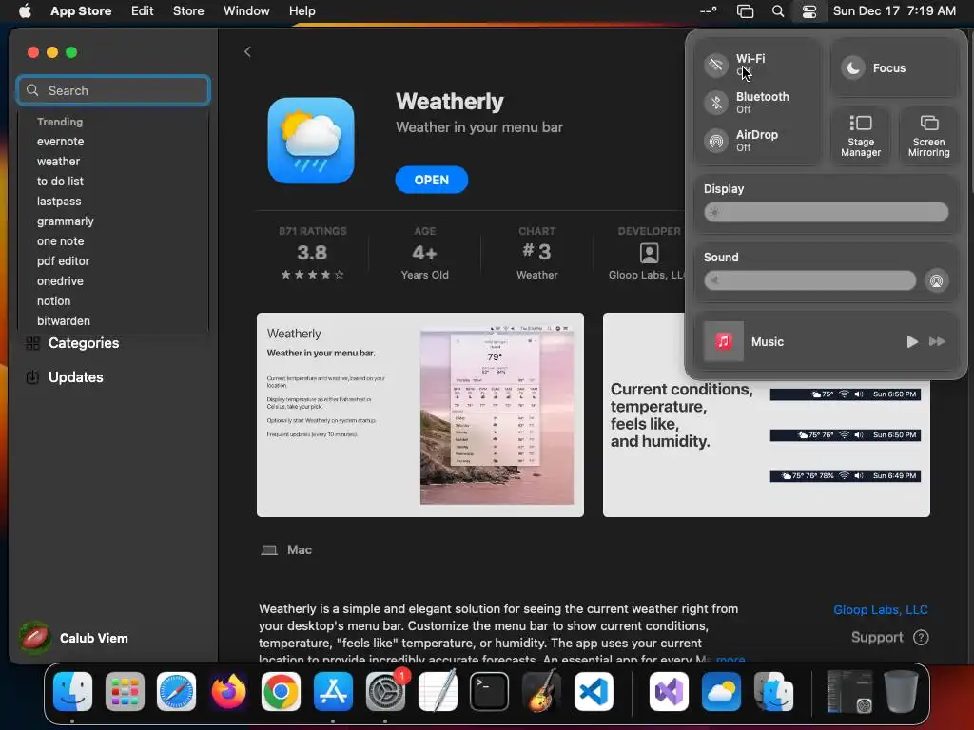Click the Weatherly menu bar temperature item
The width and height of the screenshot is (974, 730).
[x=708, y=11]
